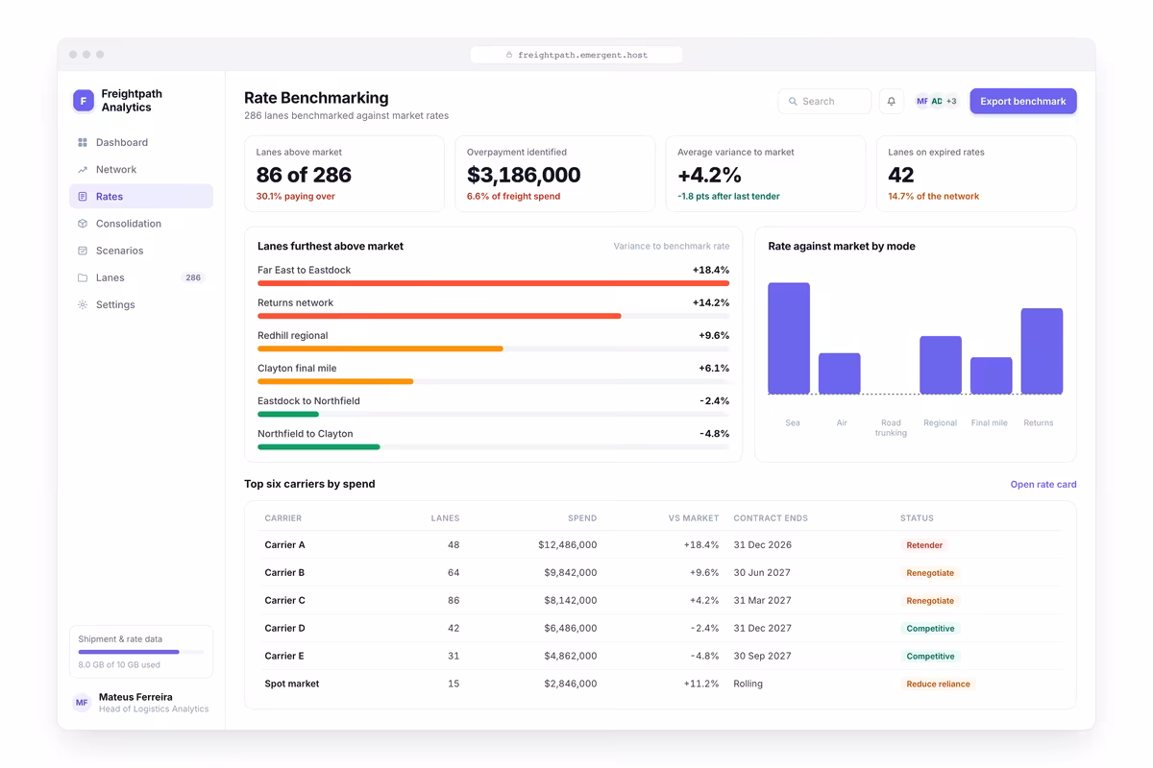The width and height of the screenshot is (1153, 768).
Task: Sort by the CARRIER column header
Action: (x=283, y=518)
